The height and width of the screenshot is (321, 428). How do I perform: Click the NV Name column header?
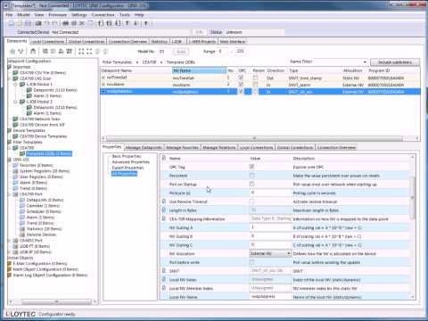(199, 70)
